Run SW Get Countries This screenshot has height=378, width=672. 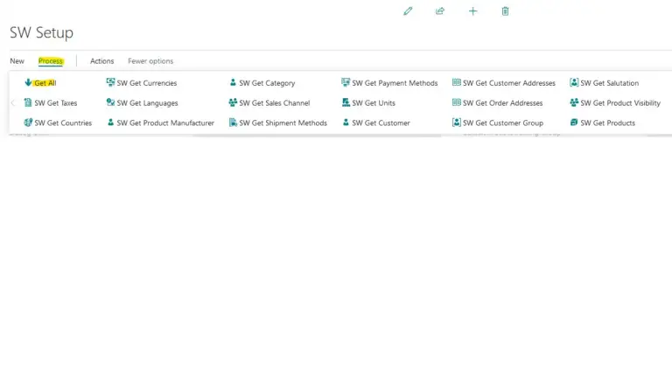(x=63, y=123)
